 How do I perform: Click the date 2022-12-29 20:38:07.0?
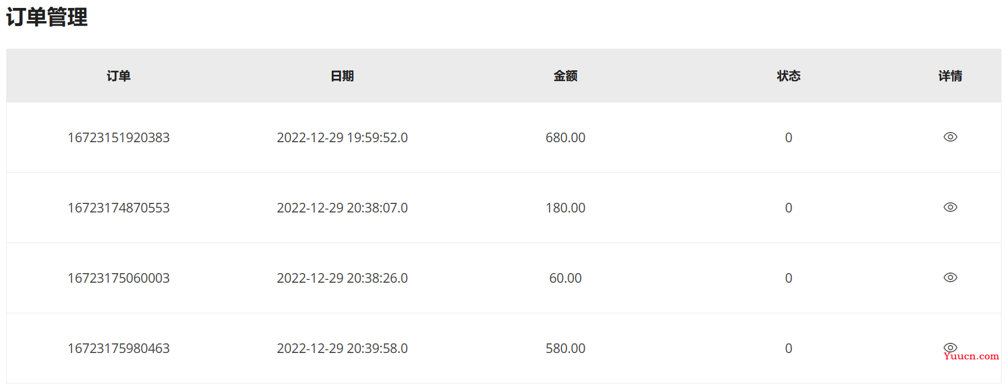pyautogui.click(x=342, y=208)
